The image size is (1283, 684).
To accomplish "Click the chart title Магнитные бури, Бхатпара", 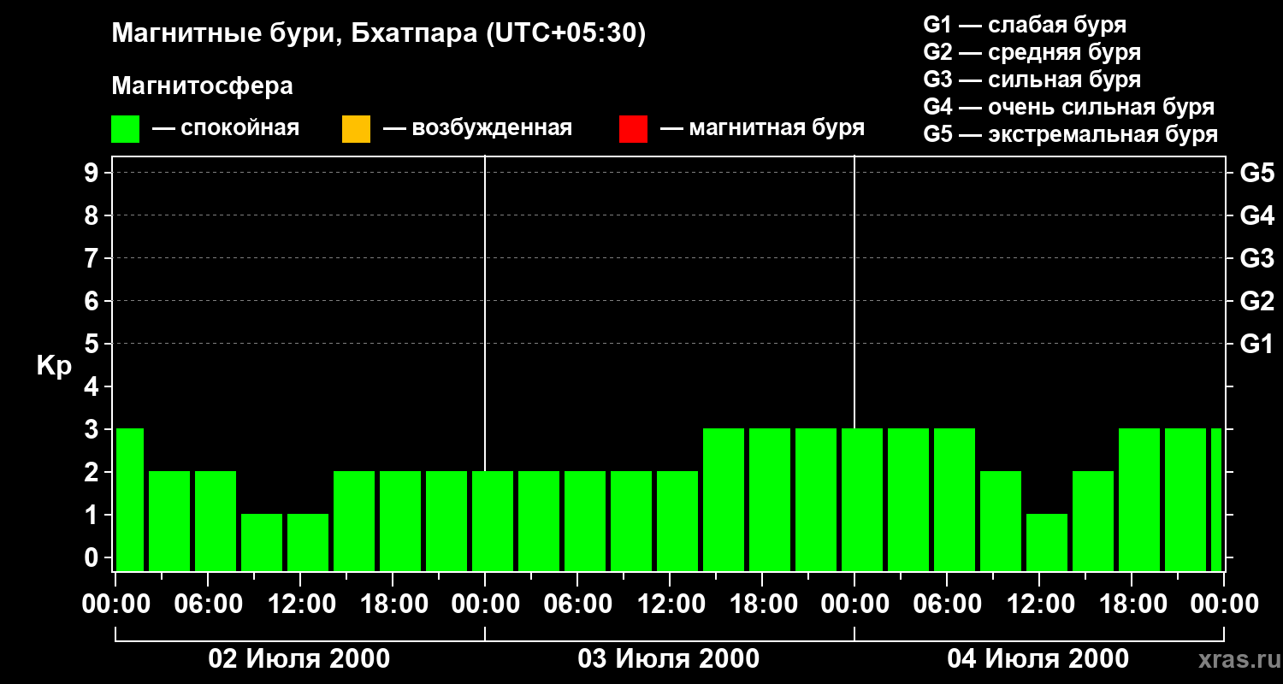I will point(379,34).
